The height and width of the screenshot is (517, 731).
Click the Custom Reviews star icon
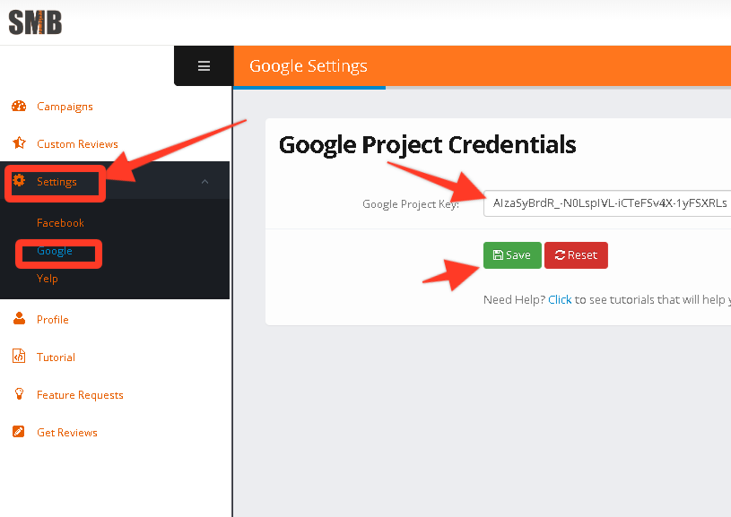[x=19, y=142]
